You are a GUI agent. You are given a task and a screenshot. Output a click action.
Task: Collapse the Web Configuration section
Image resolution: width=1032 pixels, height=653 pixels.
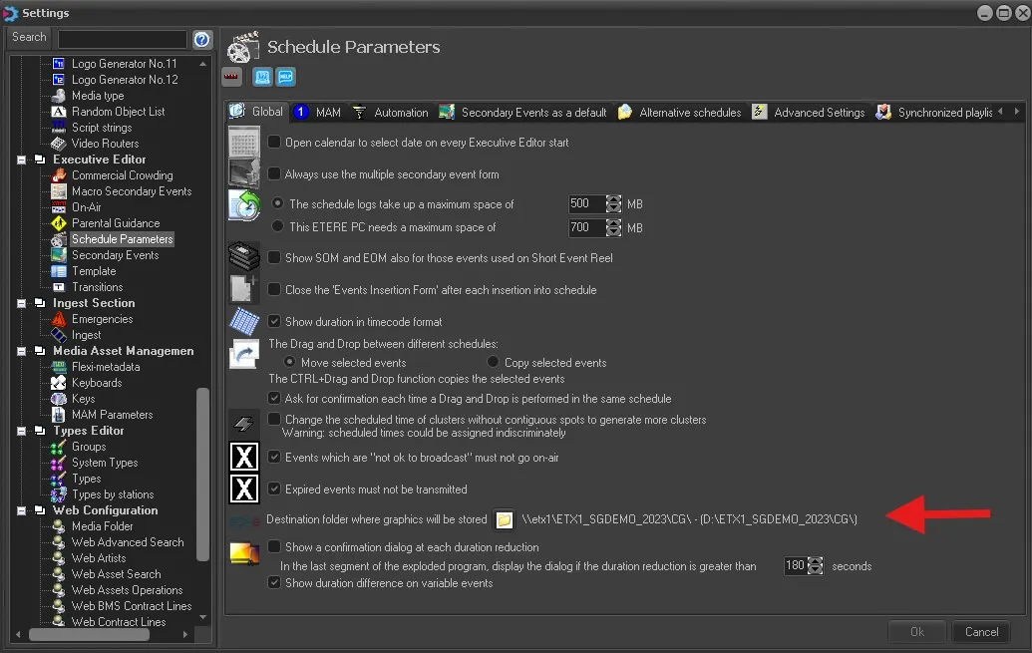point(22,510)
